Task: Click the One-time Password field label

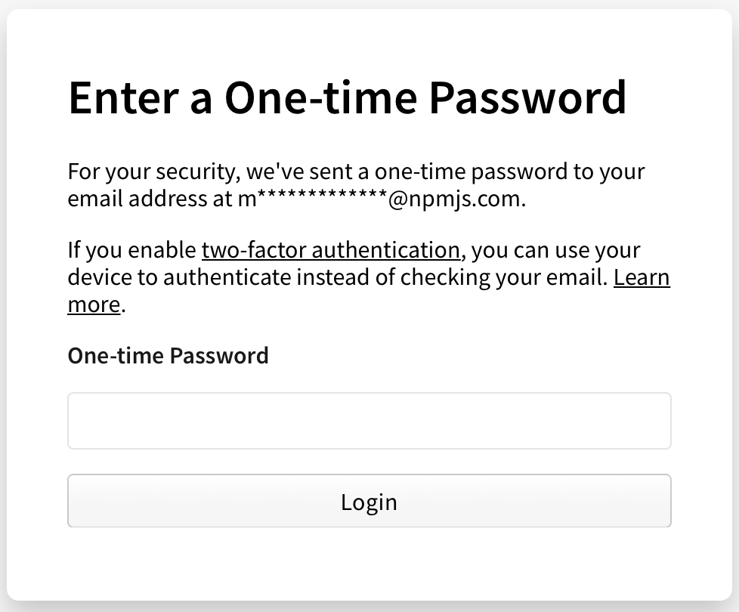Action: 168,355
